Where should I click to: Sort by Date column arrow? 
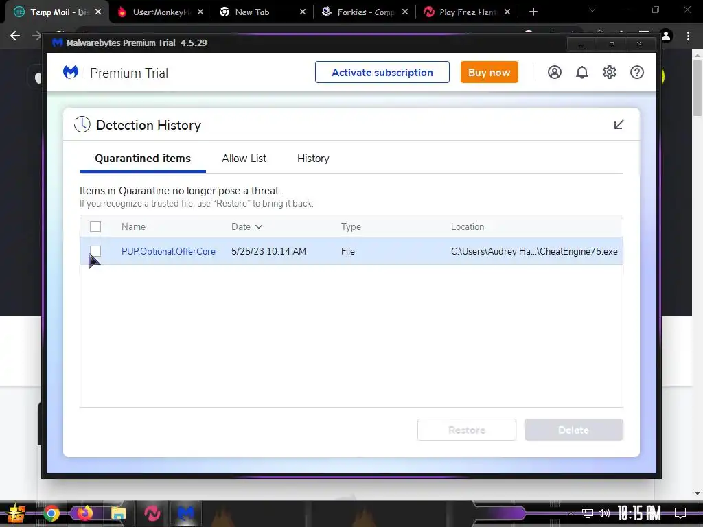[259, 226]
